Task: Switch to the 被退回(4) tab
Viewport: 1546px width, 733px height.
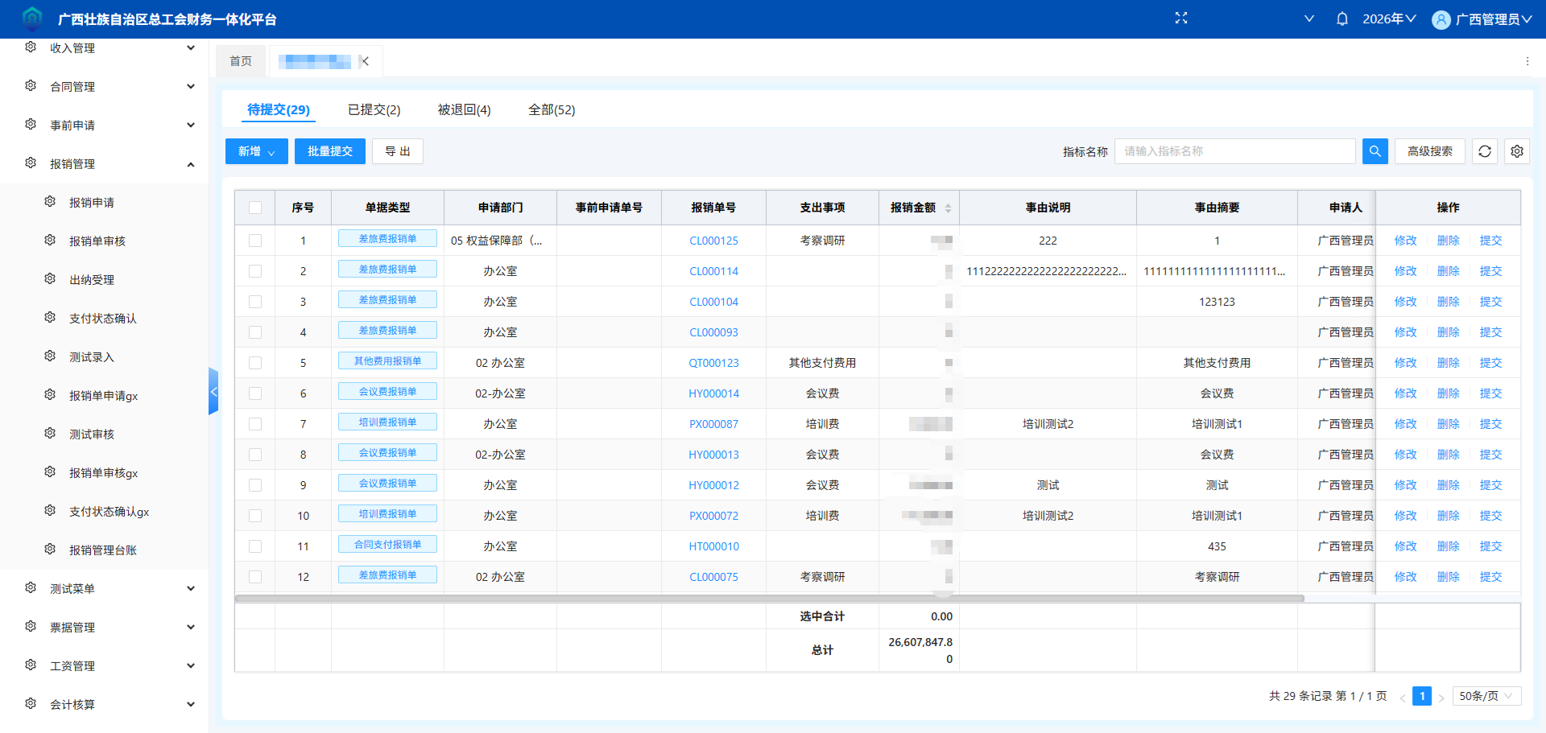Action: tap(465, 109)
